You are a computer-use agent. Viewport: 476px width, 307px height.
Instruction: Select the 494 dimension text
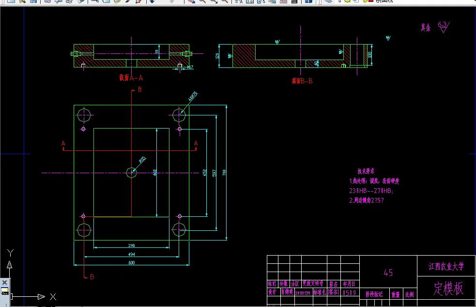131,255
